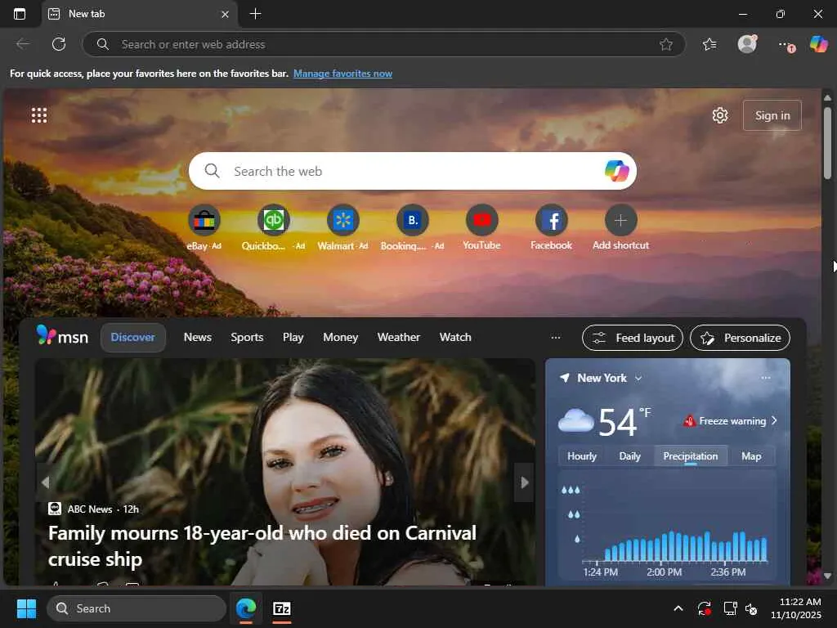
Task: Click the 54 °F temperature reading
Action: [624, 421]
